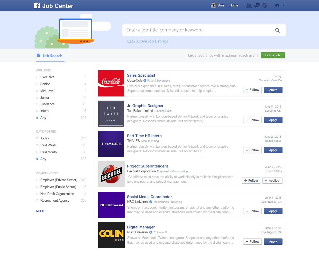This screenshot has width=319, height=266.
Task: Open the Part Time HR Intern job
Action: [x=144, y=136]
